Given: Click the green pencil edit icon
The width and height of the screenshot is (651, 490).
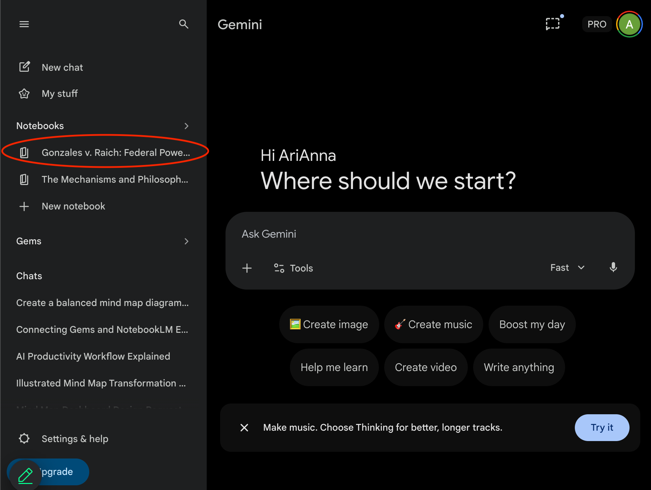Looking at the screenshot, I should coord(25,475).
